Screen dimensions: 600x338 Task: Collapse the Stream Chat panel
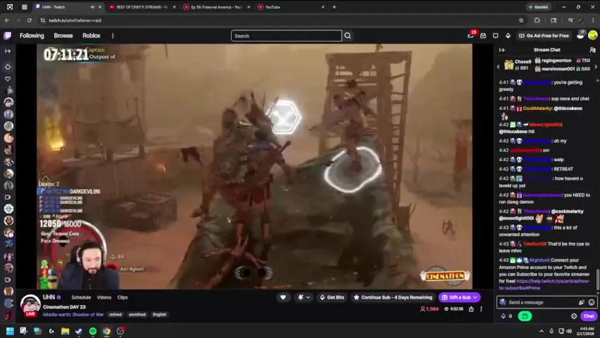click(502, 50)
